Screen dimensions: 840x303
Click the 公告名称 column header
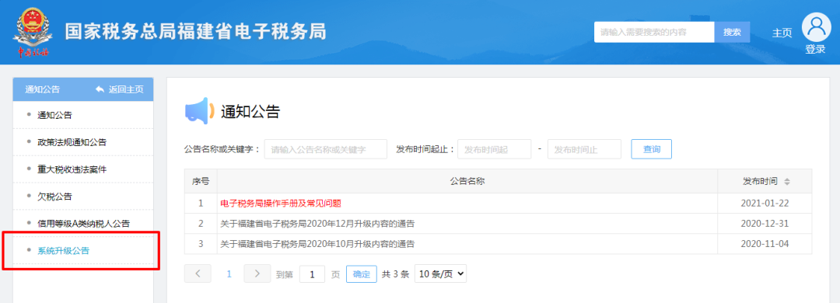click(x=467, y=182)
